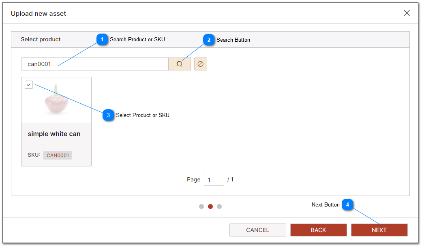Click inside the page number box

(214, 179)
